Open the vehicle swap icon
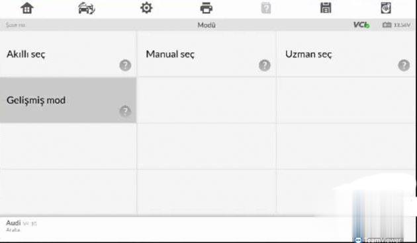 click(87, 8)
